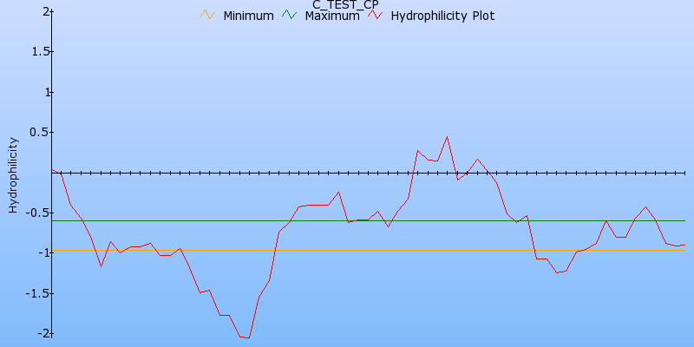Click the y-axis label 2 at top
Screen dimensions: 694x347
[x=46, y=11]
